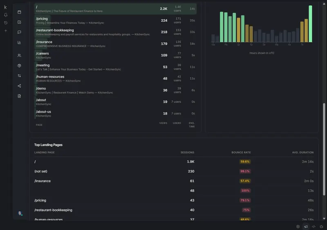Click the 59.6% bounce rate badge
Screen dimensions: 327x230
pyautogui.click(x=245, y=162)
